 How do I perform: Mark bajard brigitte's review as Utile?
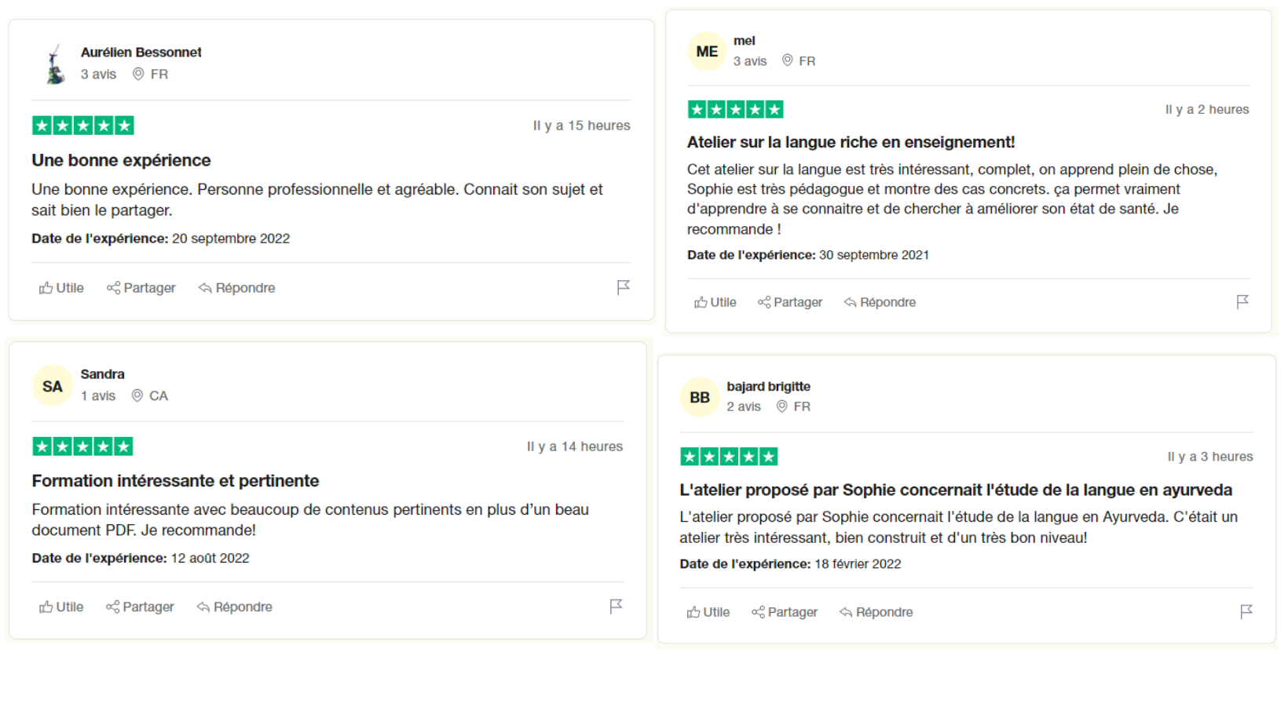tap(708, 612)
